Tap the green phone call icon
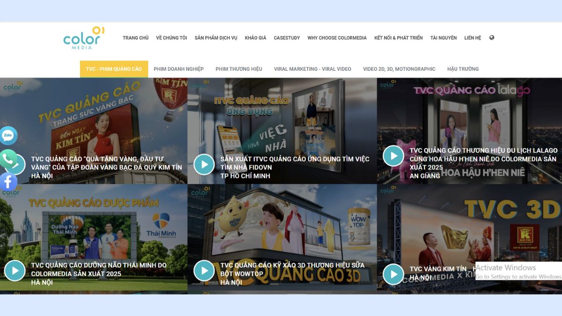Screen dimensions: 562x316 [8, 158]
